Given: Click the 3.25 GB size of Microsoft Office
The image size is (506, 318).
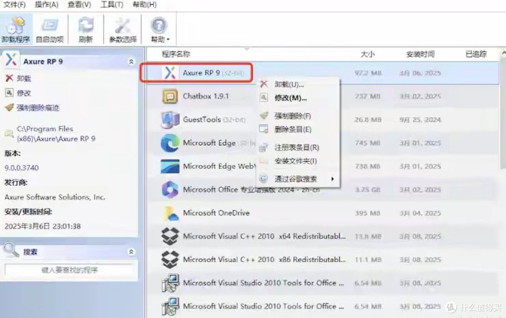Looking at the screenshot, I should [x=368, y=190].
